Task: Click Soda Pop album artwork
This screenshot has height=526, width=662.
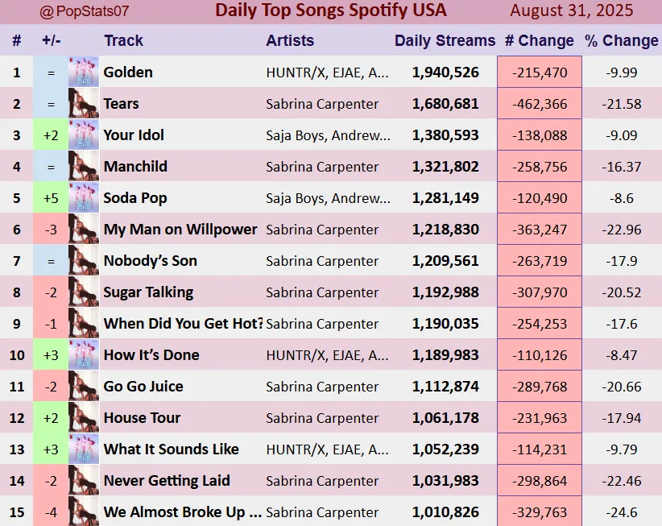Action: tap(84, 197)
